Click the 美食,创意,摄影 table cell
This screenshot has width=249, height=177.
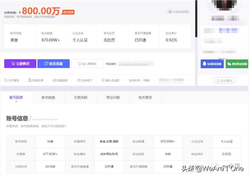[x=109, y=141]
